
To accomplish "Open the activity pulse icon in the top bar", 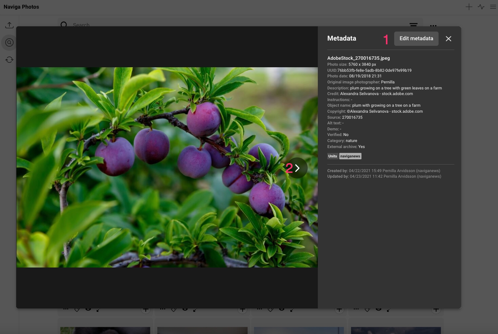I will (481, 7).
